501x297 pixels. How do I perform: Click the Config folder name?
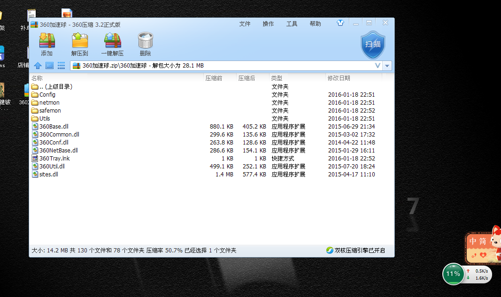point(47,94)
